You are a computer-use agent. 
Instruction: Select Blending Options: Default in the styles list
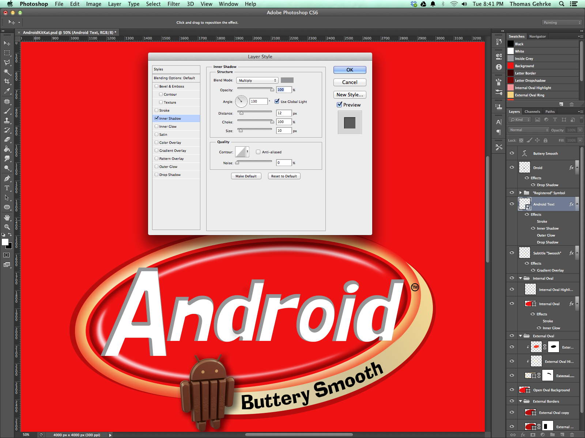pos(176,78)
